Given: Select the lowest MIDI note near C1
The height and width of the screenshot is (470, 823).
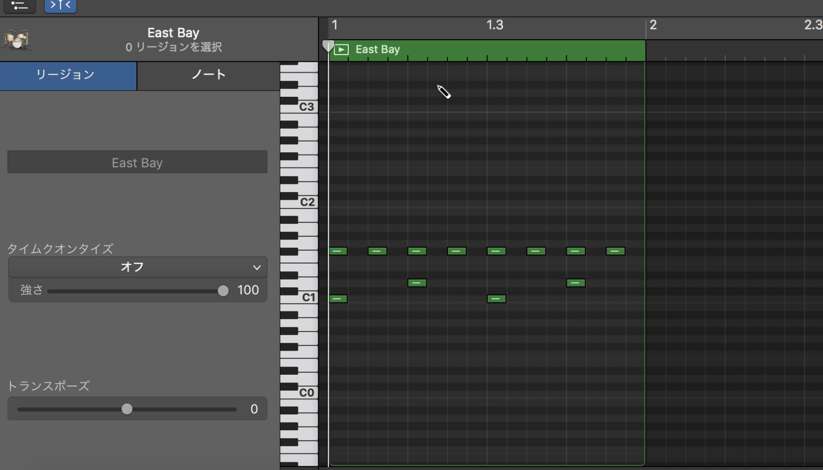Looking at the screenshot, I should 338,299.
